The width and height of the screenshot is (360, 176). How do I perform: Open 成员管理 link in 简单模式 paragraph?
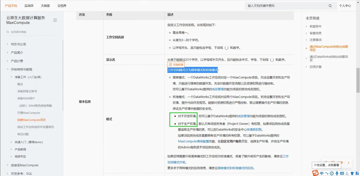pyautogui.click(x=217, y=89)
